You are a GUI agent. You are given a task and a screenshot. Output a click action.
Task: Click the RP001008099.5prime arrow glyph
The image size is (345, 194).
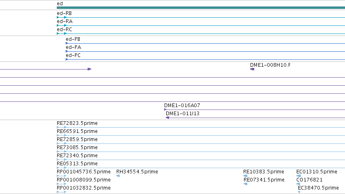coord(61,184)
